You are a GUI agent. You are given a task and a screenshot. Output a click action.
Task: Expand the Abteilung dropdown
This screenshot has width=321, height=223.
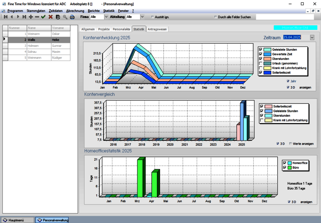(142, 17)
